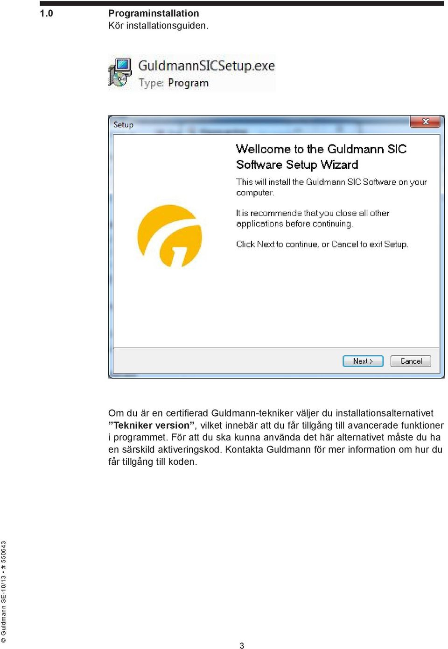448x649 pixels.
Task: Click the 'Type: Program' label
Action: (174, 83)
